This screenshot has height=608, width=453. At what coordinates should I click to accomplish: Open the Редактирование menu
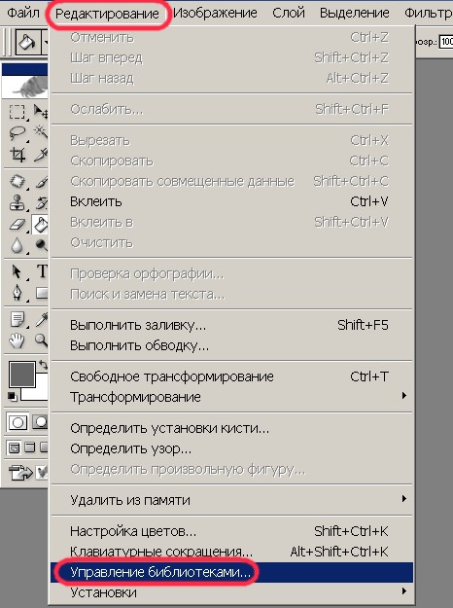[x=107, y=14]
